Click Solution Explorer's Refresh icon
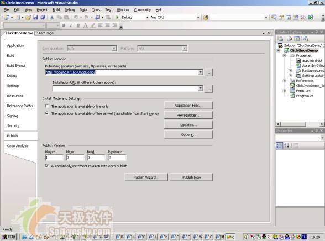This screenshot has width=325, height=241. click(297, 39)
